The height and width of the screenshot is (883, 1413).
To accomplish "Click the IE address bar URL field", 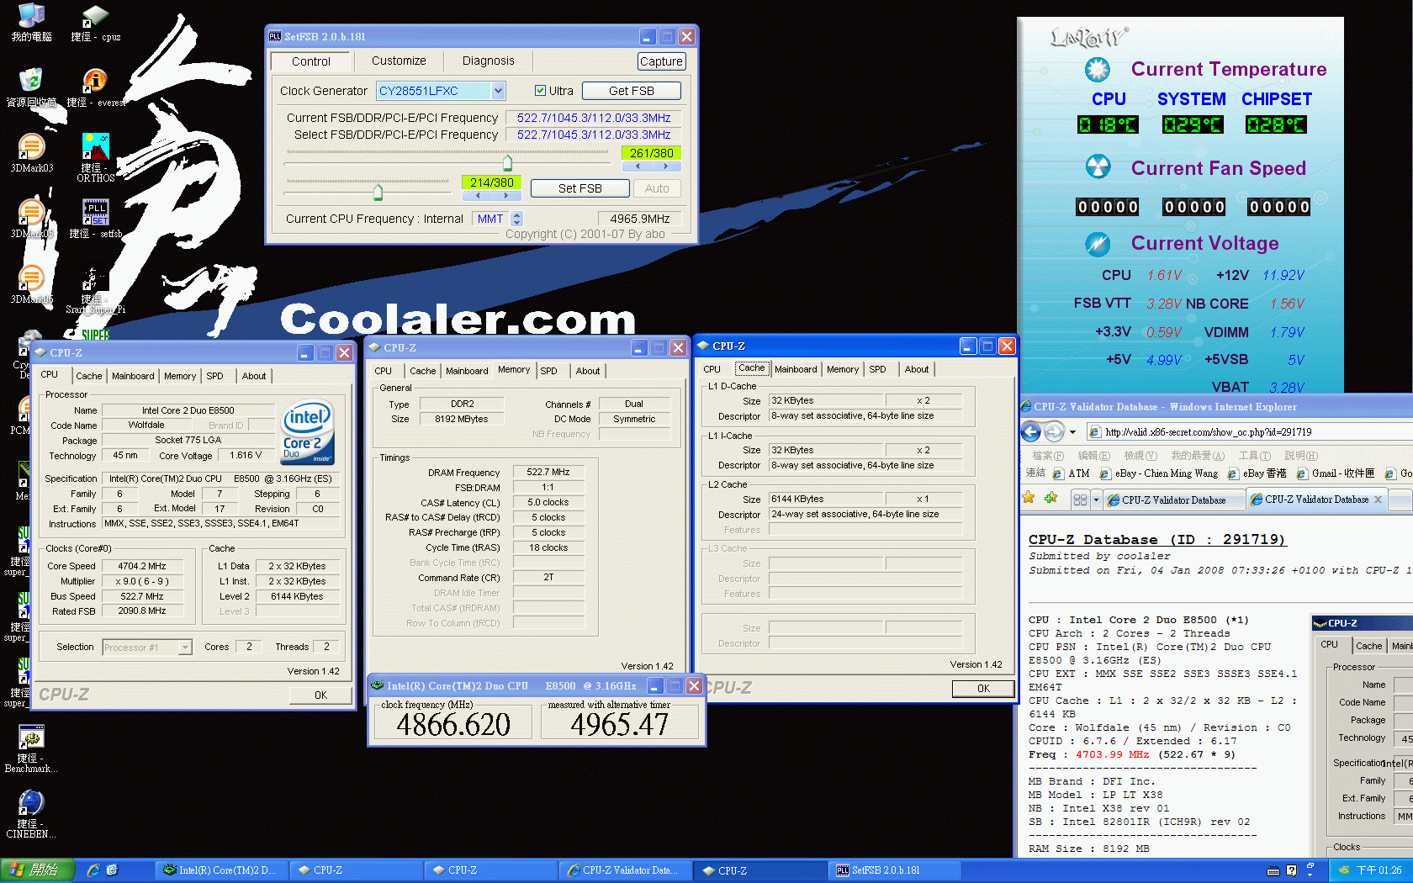I will [1249, 432].
